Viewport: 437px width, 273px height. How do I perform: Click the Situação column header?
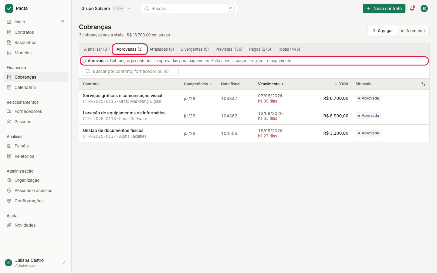(x=364, y=84)
